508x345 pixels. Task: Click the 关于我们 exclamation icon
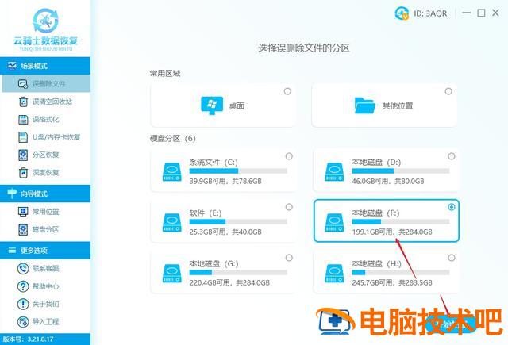click(x=23, y=304)
